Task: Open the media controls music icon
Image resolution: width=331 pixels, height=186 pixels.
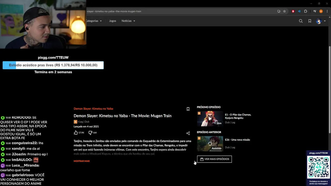Action: [315, 11]
